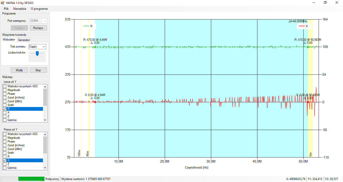Open the Port szeregowy COM4 dropdown

[x=38, y=21]
